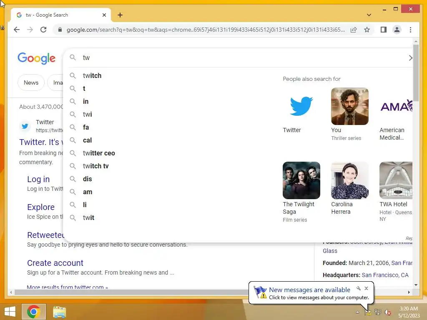
Task: Open the Carolina Herrera thumbnail
Action: click(350, 180)
